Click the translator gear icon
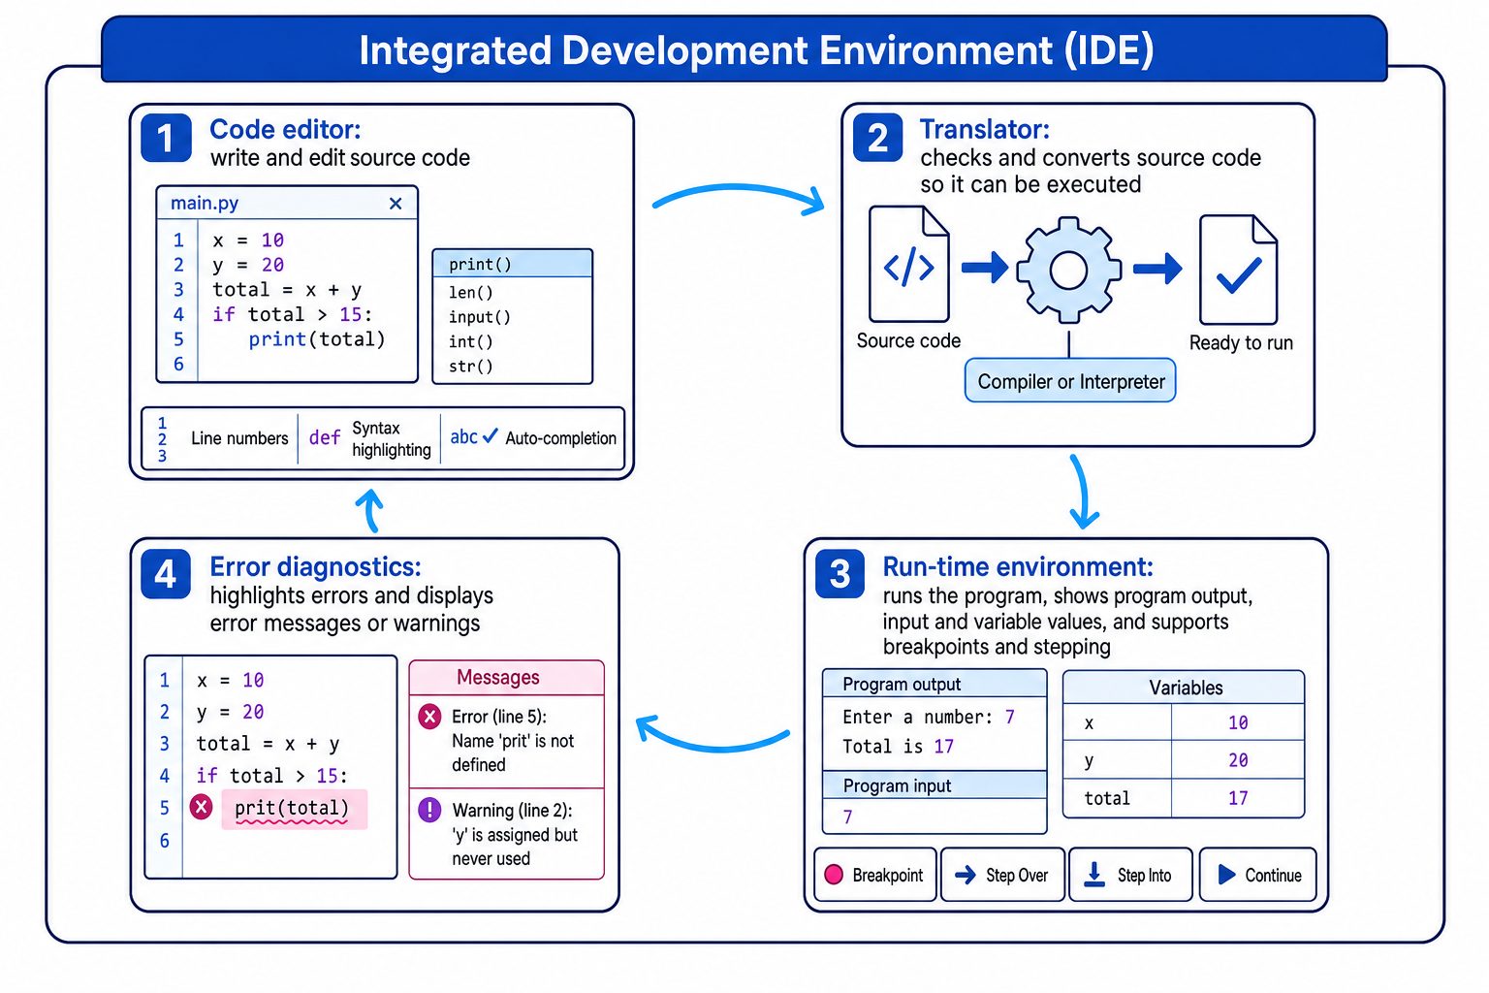The height and width of the screenshot is (993, 1489). coord(1069,270)
